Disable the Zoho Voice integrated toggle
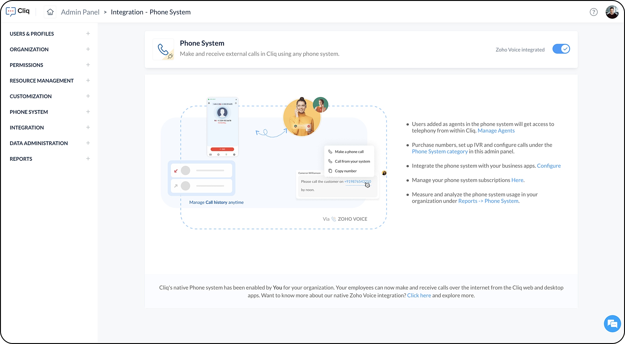Viewport: 625px width, 344px height. [x=561, y=49]
